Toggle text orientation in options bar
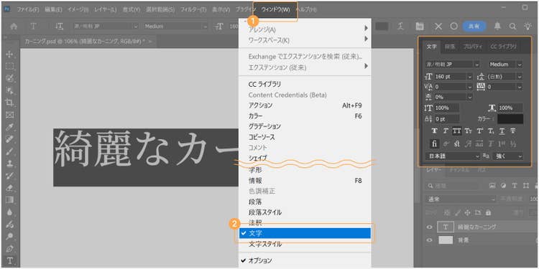539x269 pixels. click(60, 26)
